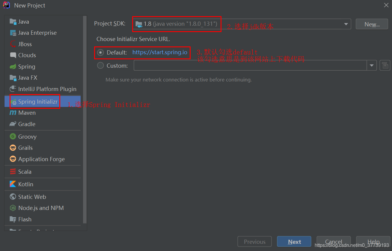This screenshot has height=251, width=392.
Task: Click the Grails icon
Action: pos(13,148)
